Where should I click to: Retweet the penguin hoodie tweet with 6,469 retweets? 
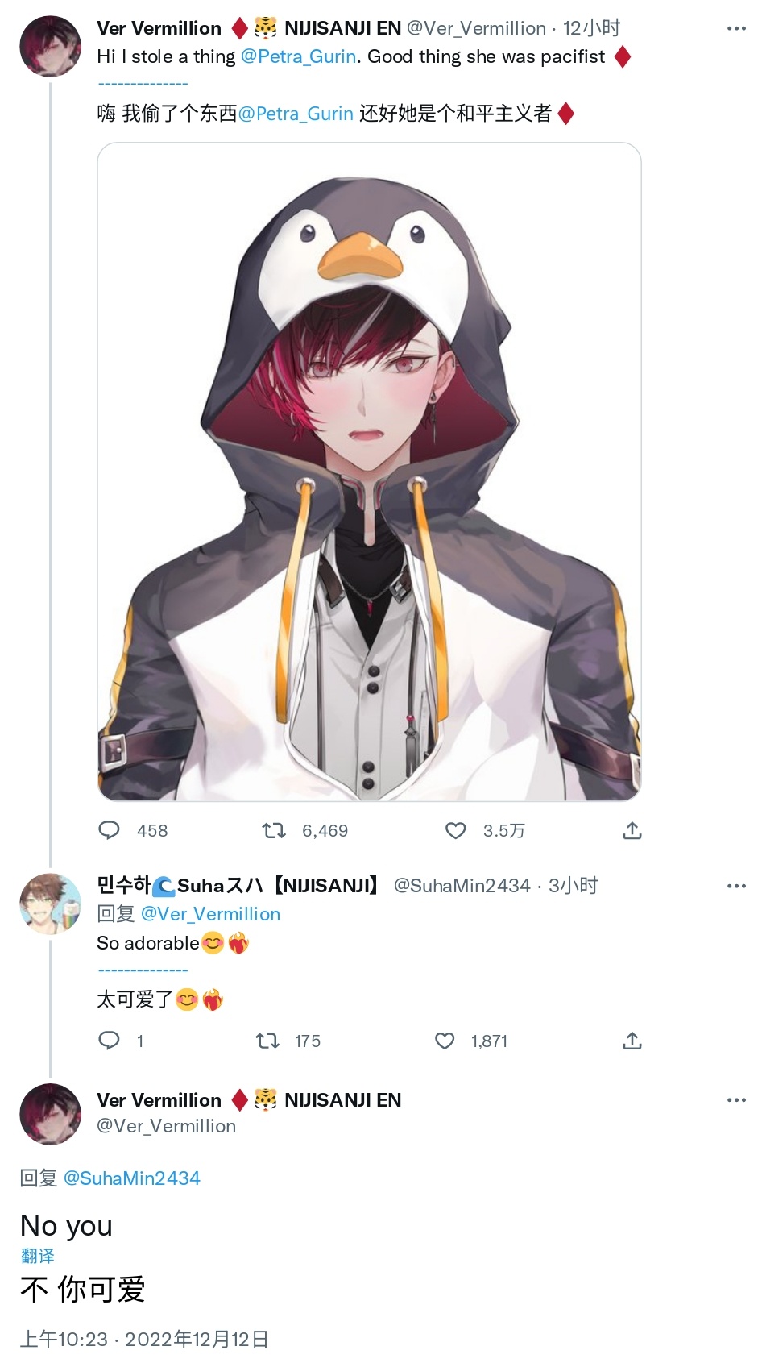tap(274, 830)
